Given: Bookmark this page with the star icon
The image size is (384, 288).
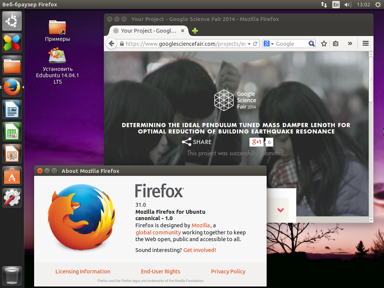Looking at the screenshot, I should 324,43.
